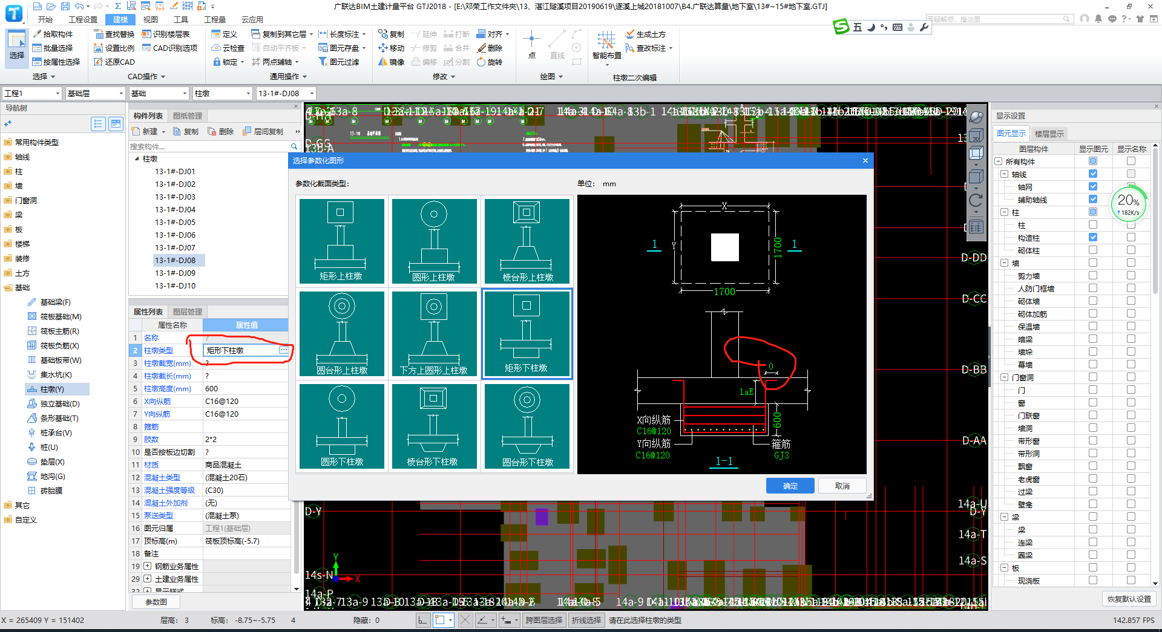1162x632 pixels.
Task: Click the 恢复默认设置 button
Action: click(1129, 599)
